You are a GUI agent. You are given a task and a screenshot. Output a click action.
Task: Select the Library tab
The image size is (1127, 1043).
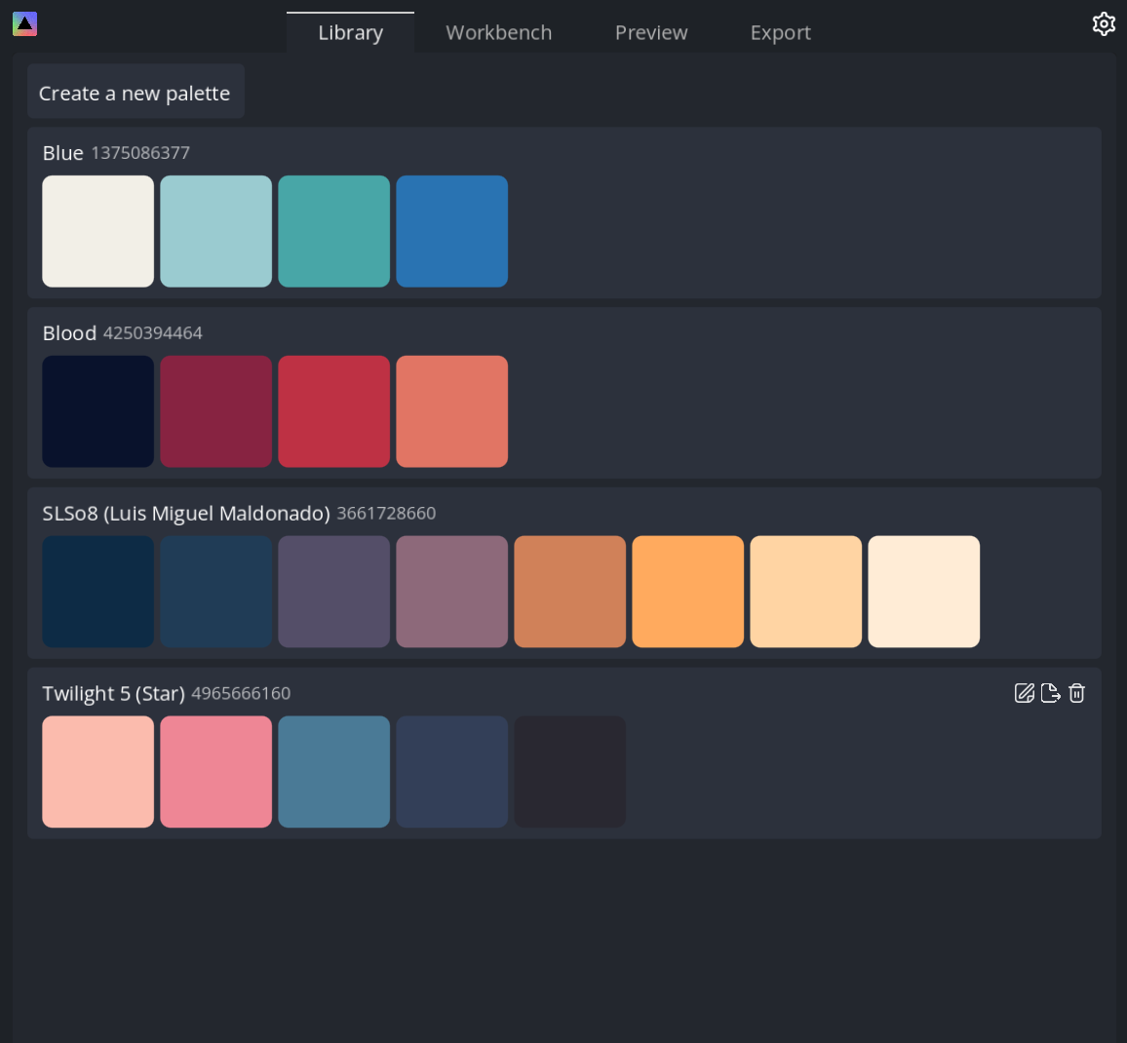coord(350,32)
